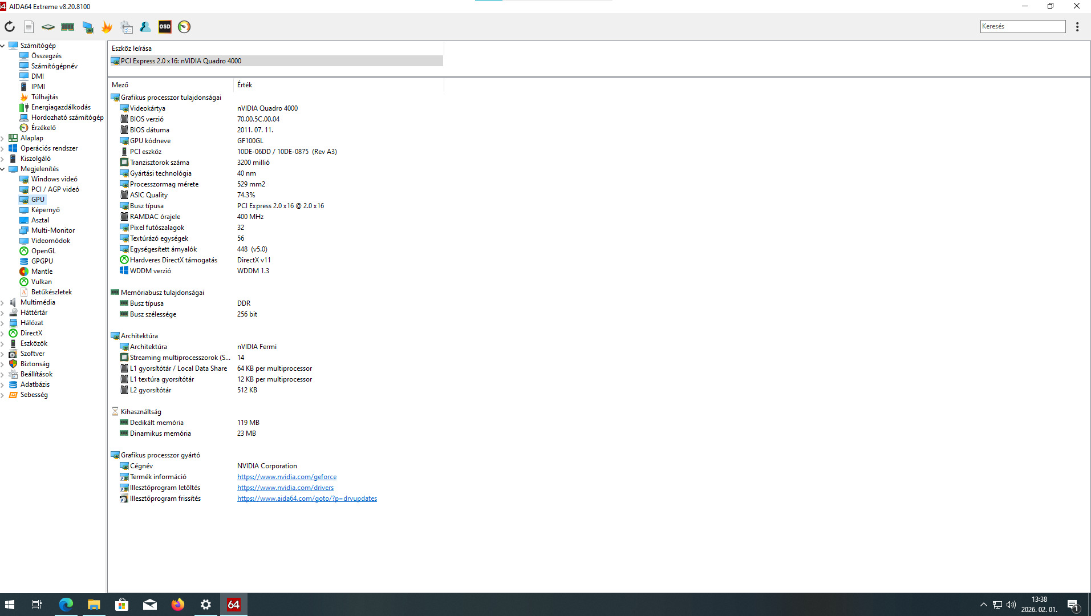Open the aida64.com driver updates link
The image size is (1091, 616).
point(307,499)
